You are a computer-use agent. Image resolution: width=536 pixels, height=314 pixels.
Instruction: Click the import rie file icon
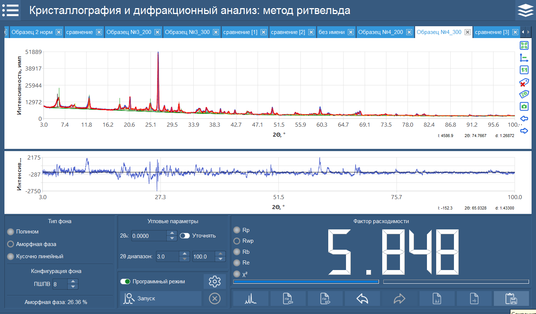tap(288, 298)
